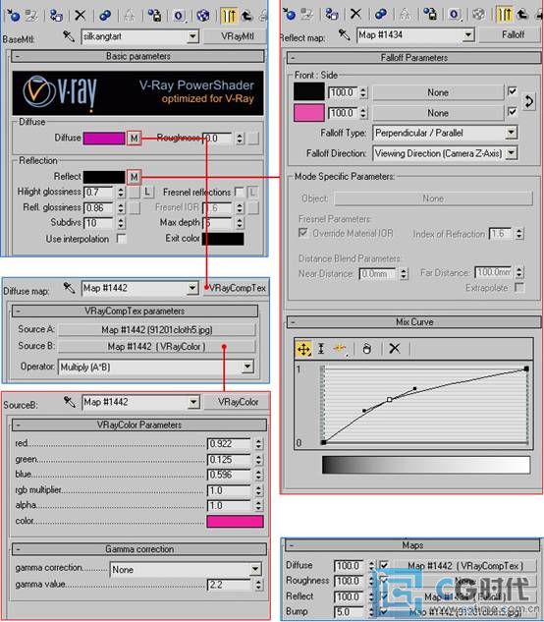Click Material ID Channel icon, Falloff panel
544x622 pixels.
[x=455, y=15]
